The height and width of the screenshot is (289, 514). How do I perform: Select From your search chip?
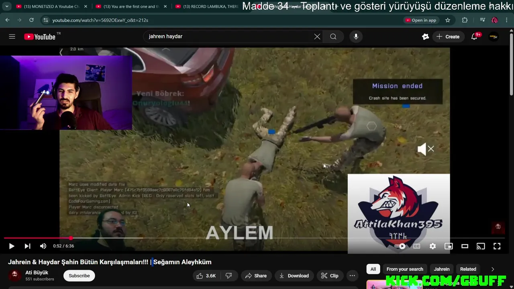(405, 269)
